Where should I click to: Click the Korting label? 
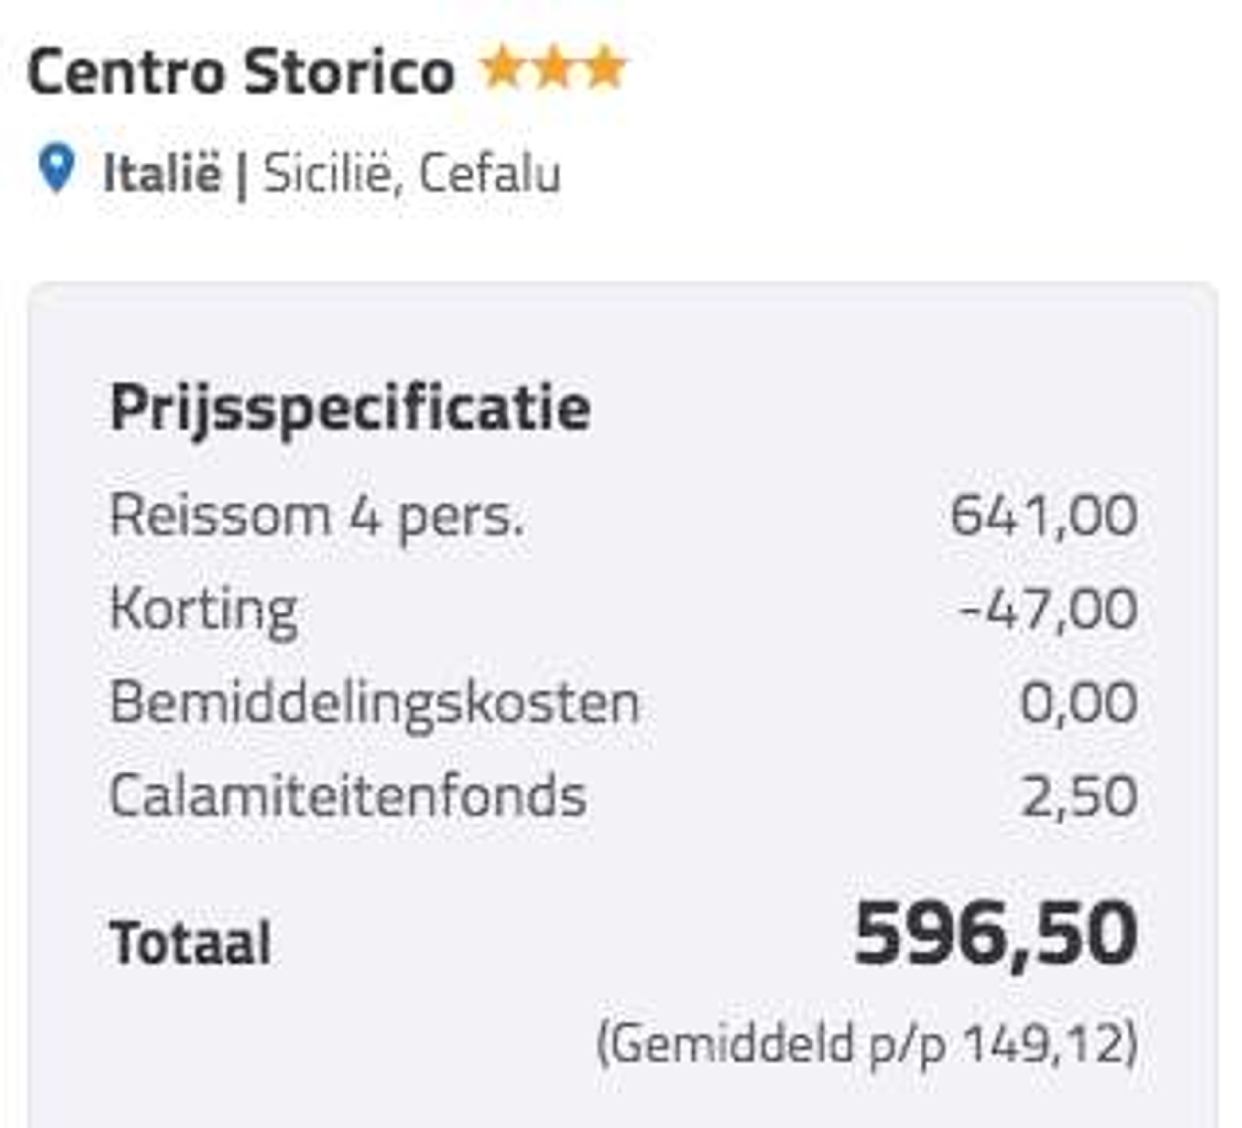(x=204, y=612)
